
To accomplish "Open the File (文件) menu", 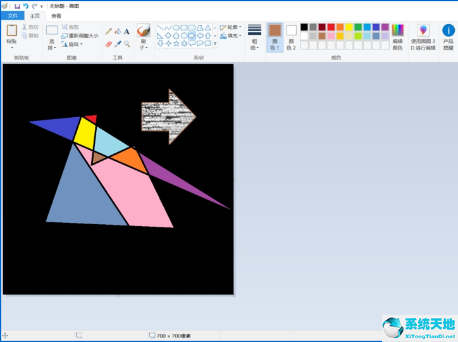I will (13, 16).
